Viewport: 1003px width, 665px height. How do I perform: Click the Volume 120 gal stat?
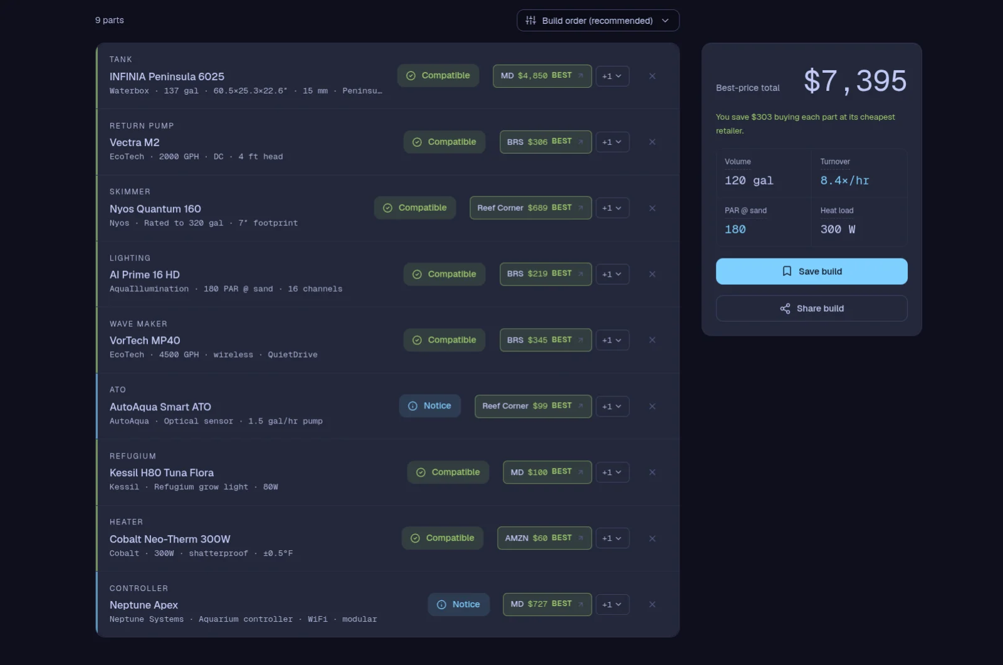pyautogui.click(x=764, y=173)
